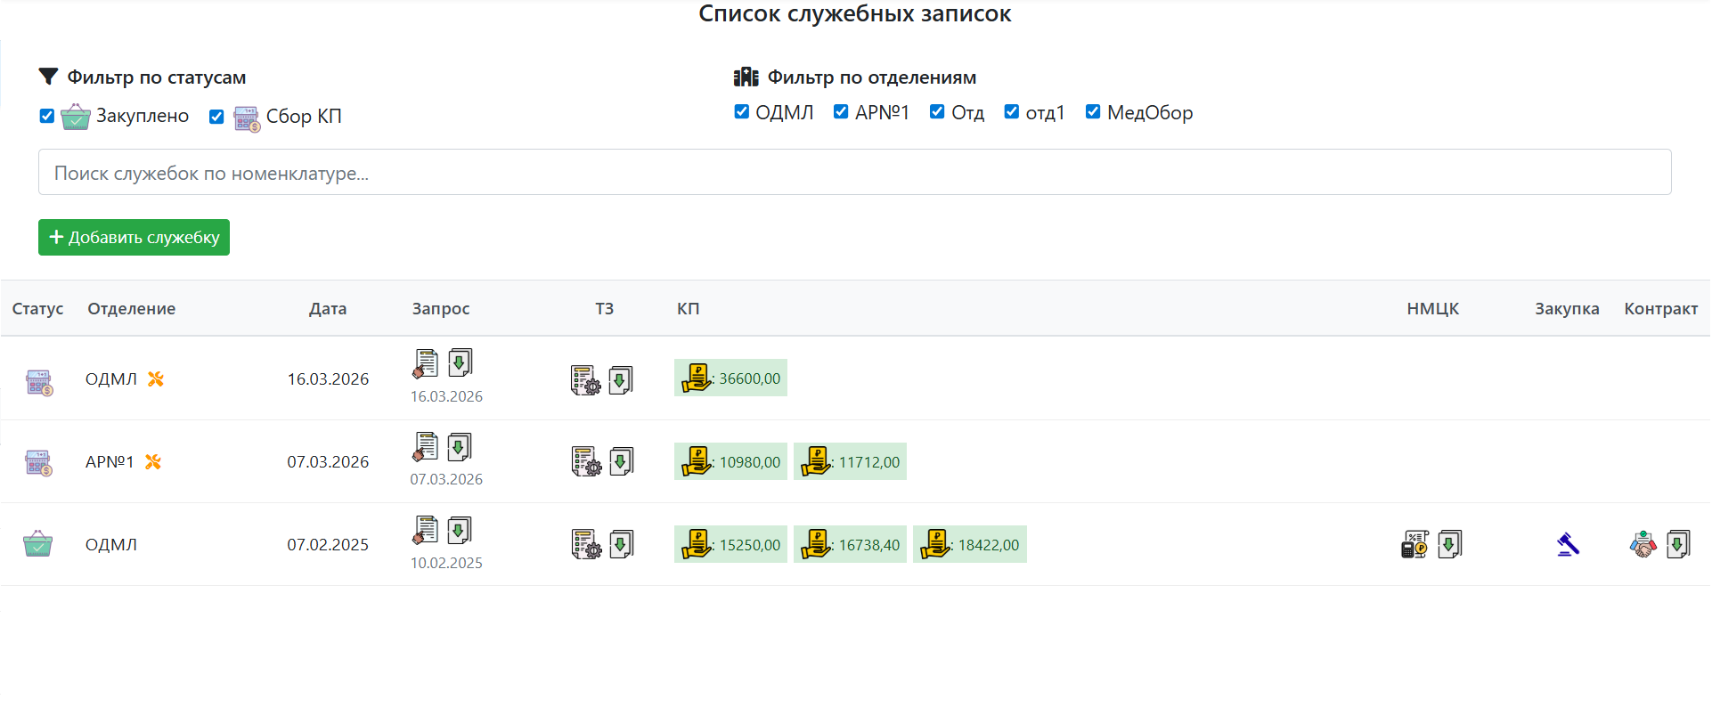Open the 18422,00 price offer badge

pyautogui.click(x=969, y=544)
